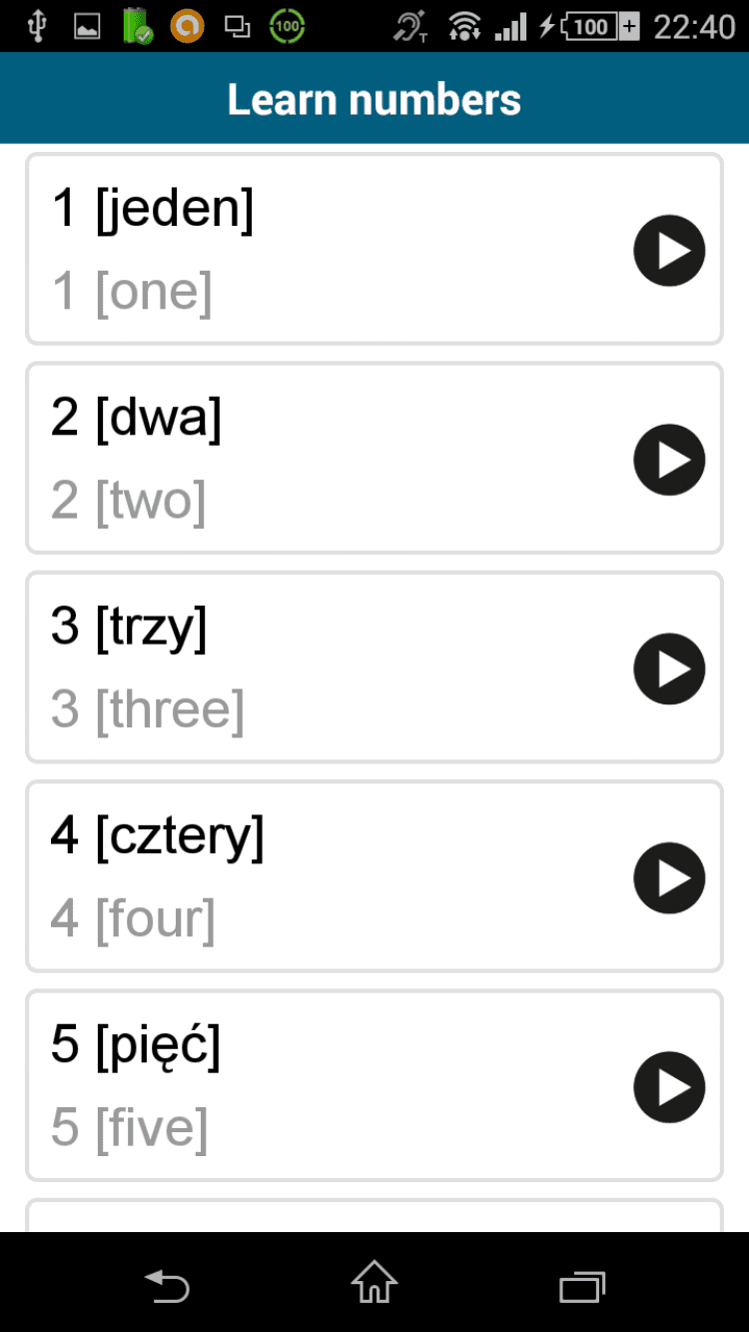Viewport: 749px width, 1332px height.
Task: Tap the USB connection status icon
Action: (38, 27)
